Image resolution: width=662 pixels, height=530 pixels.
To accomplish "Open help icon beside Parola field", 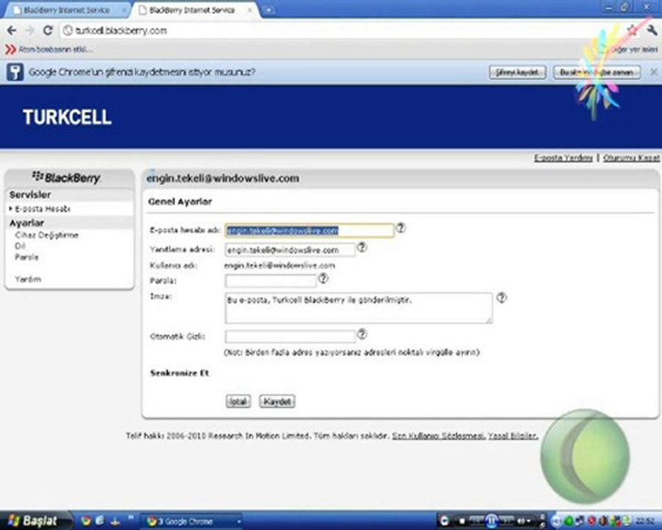I will coord(323,278).
